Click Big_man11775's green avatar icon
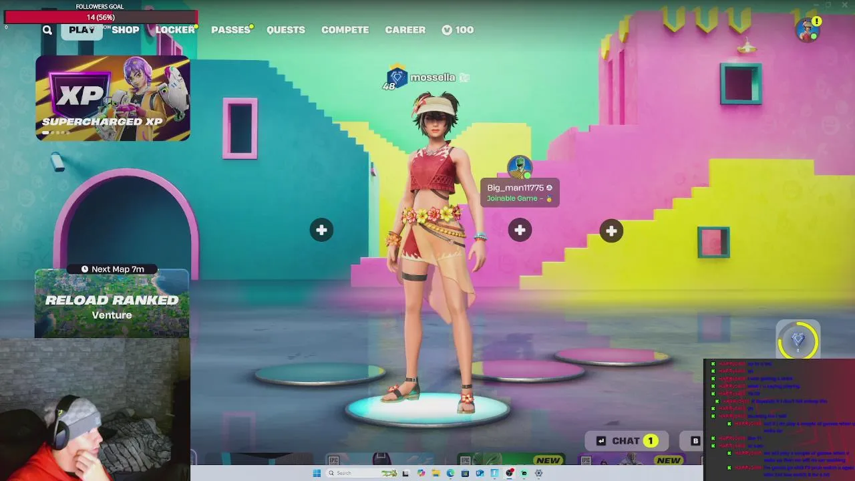The image size is (855, 481). click(520, 168)
